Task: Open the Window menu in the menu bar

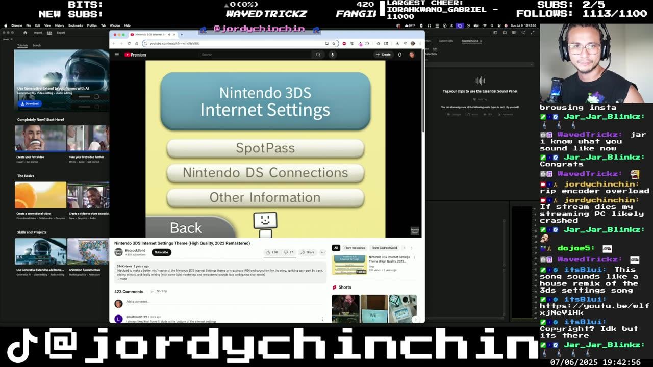Action: [115, 25]
